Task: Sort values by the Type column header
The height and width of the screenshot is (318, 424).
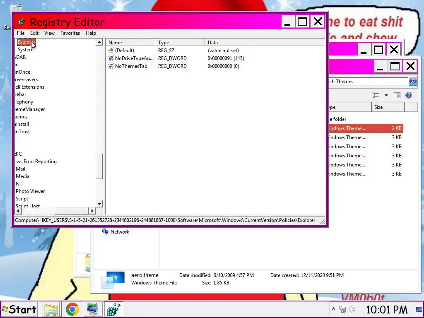Action: click(180, 43)
